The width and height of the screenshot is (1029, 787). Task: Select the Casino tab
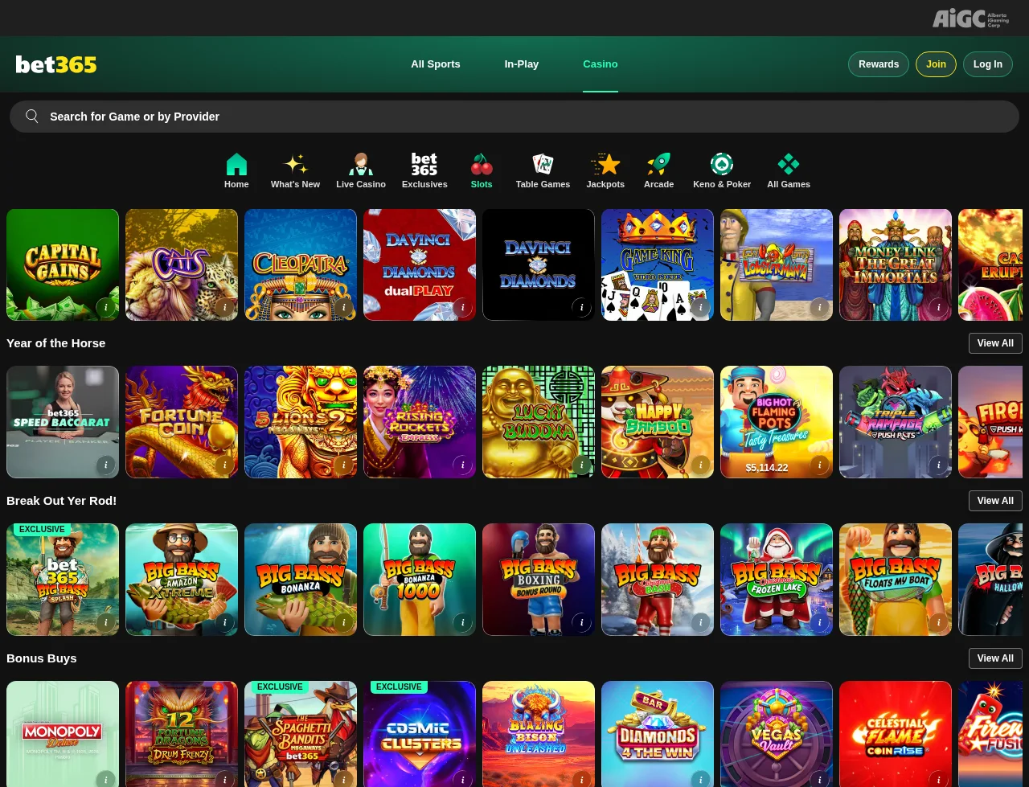pyautogui.click(x=601, y=64)
